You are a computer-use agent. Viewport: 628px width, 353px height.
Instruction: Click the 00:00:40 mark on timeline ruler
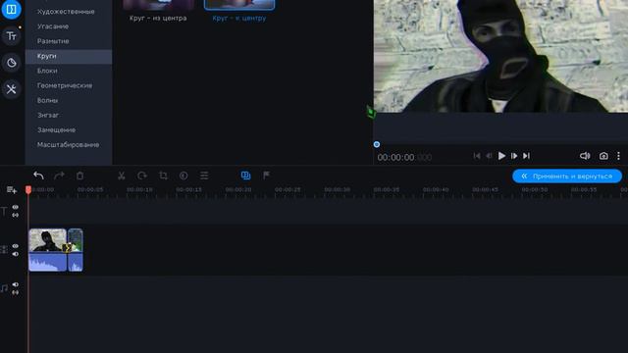tap(436, 189)
